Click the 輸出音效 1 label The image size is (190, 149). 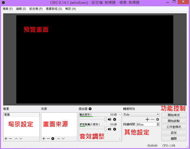point(85,115)
